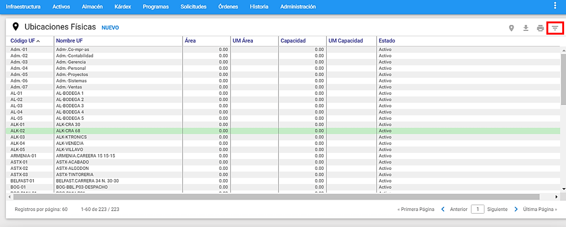Focus the page number input field

(x=478, y=209)
